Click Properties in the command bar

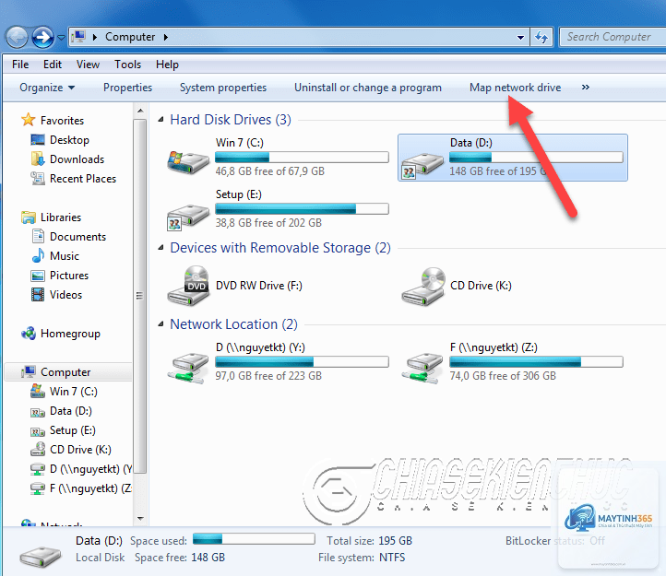click(x=128, y=88)
